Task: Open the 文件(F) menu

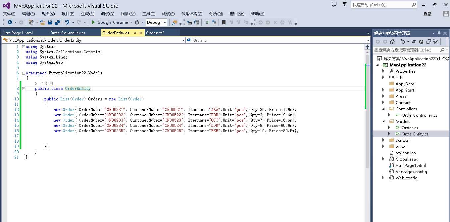Action: click(9, 14)
